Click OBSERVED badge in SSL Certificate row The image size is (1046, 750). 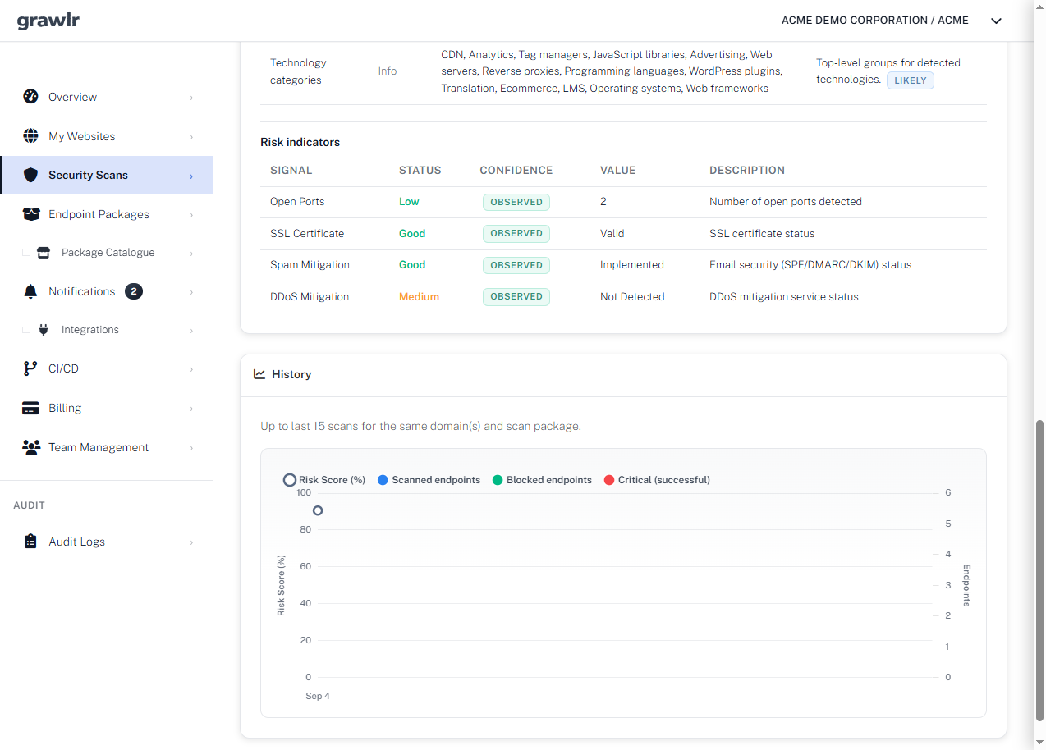click(x=516, y=233)
